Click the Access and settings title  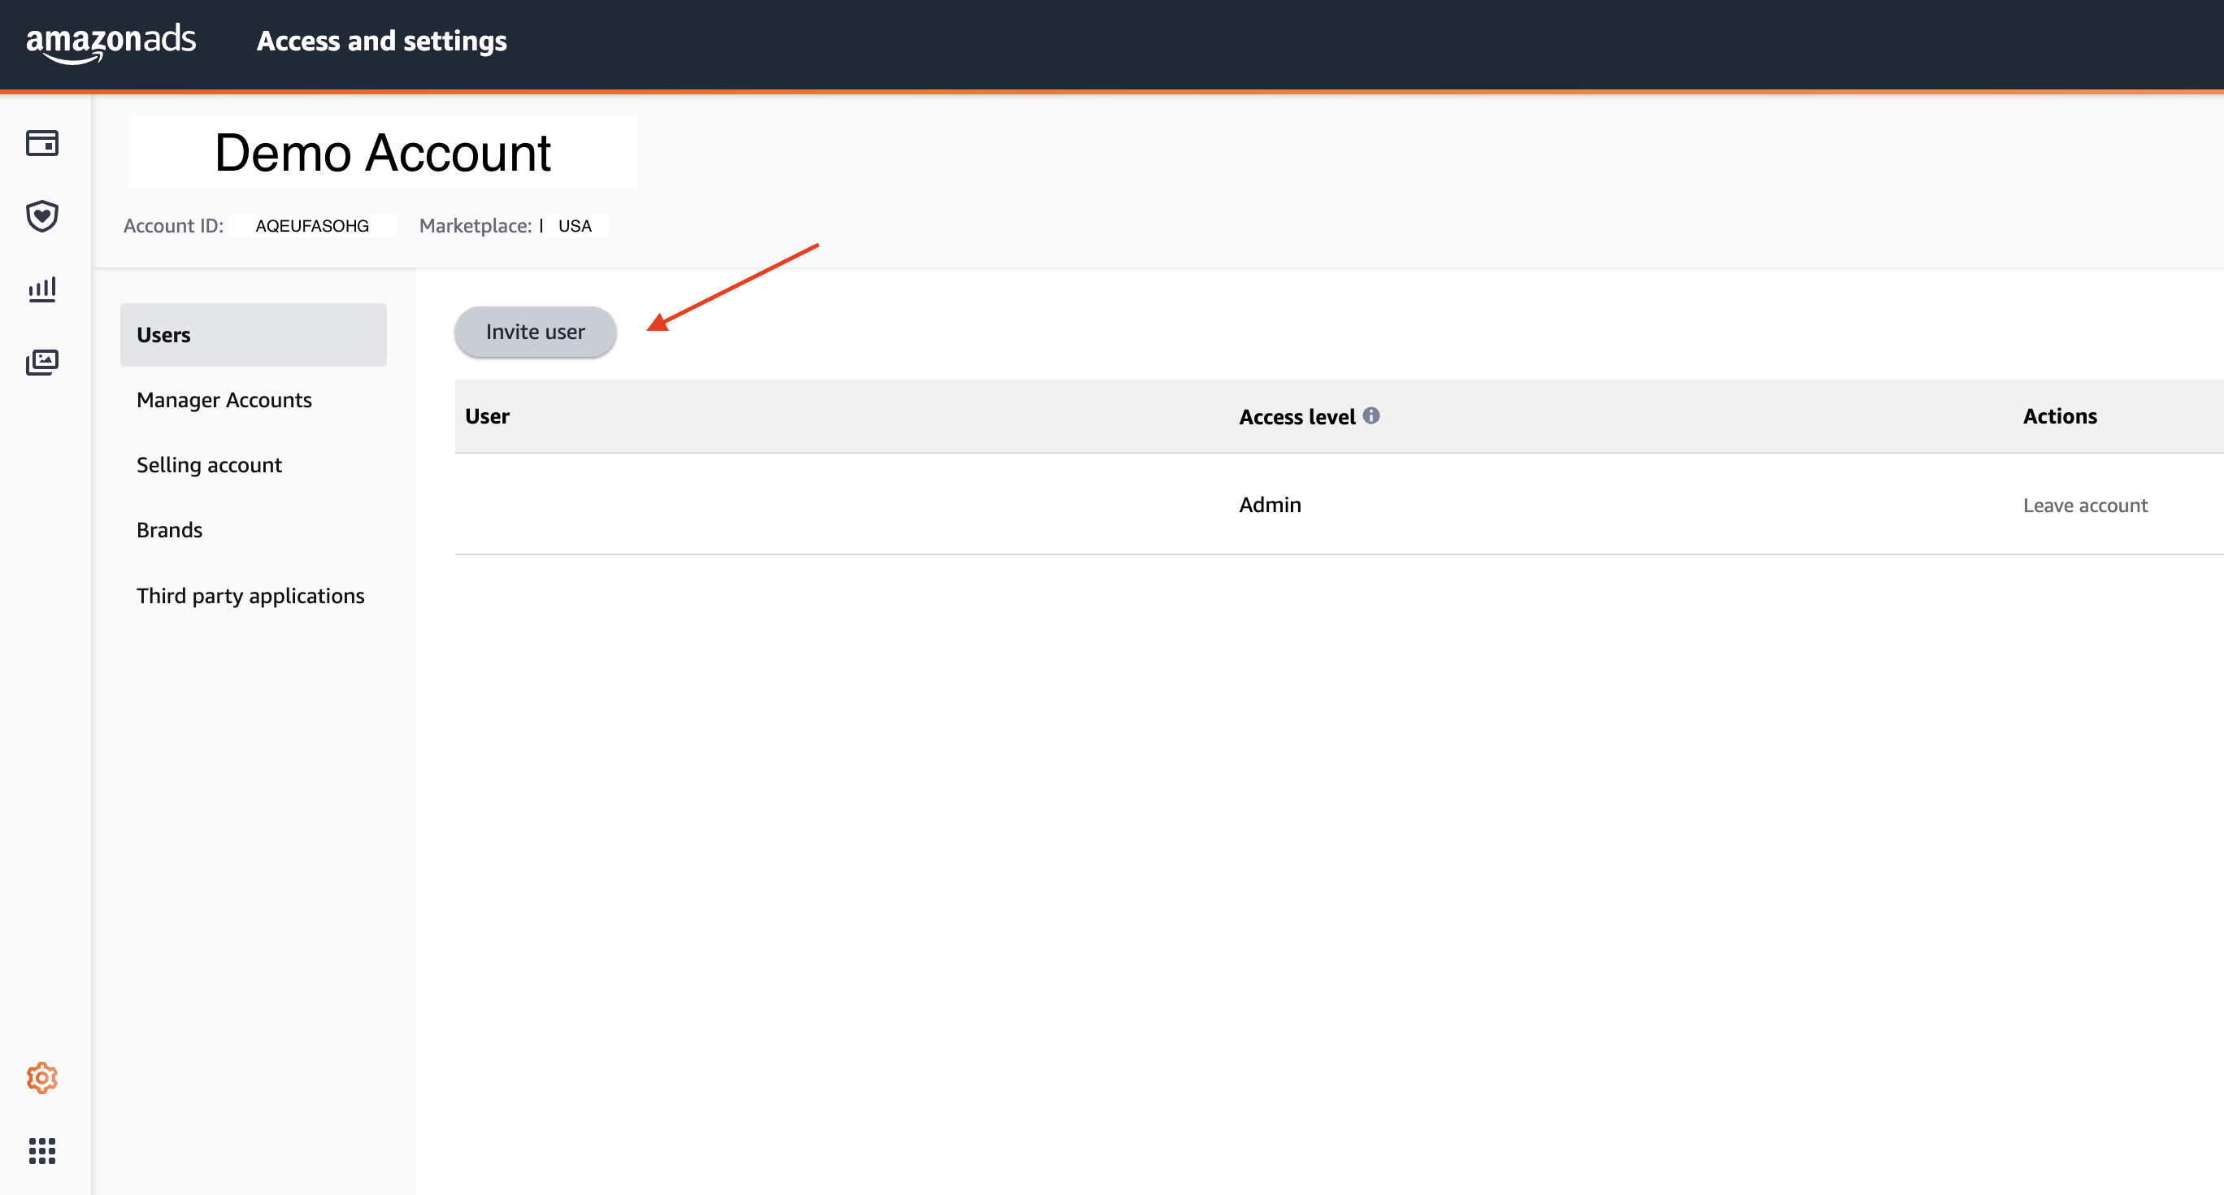point(381,41)
